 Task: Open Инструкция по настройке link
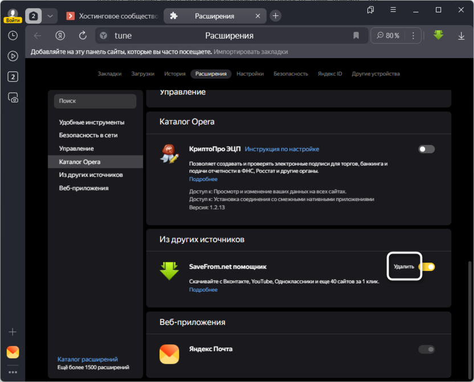click(x=282, y=149)
